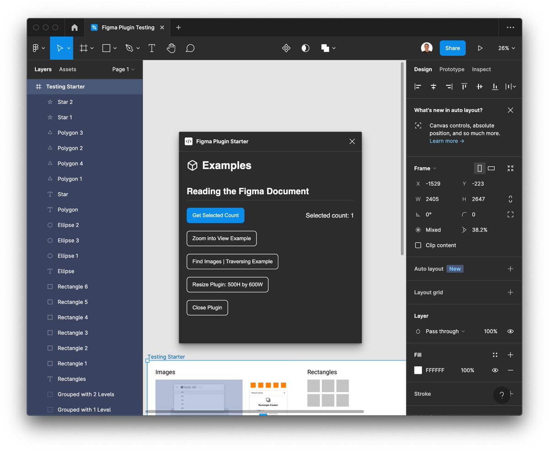Toggle layer visibility eye in Layer section
Screen dimensions: 549x451
511,331
